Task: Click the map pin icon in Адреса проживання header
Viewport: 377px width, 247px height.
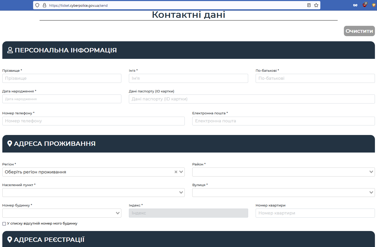Action: (10, 144)
